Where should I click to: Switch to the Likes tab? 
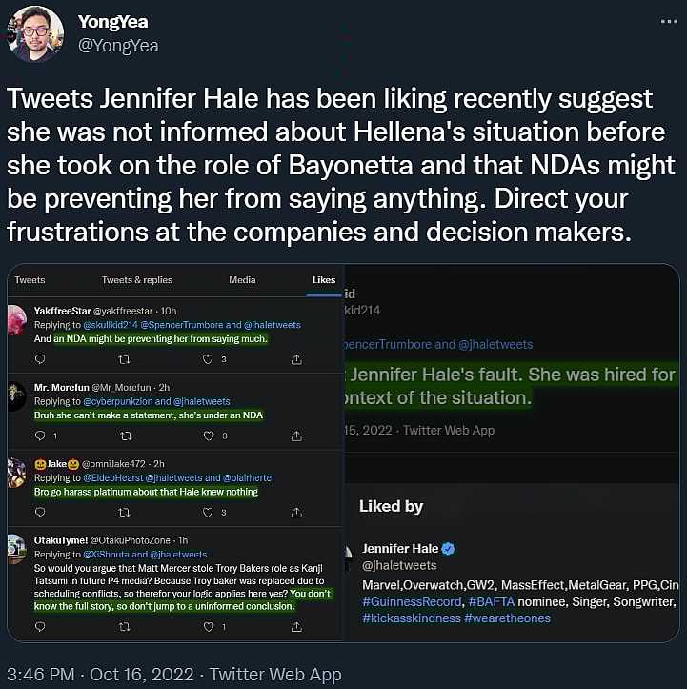pos(324,280)
